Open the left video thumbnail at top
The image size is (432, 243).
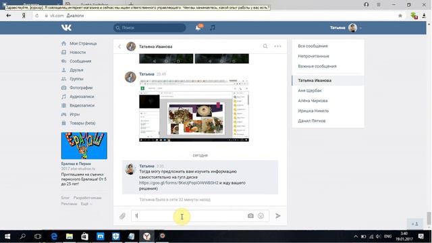pos(166,59)
